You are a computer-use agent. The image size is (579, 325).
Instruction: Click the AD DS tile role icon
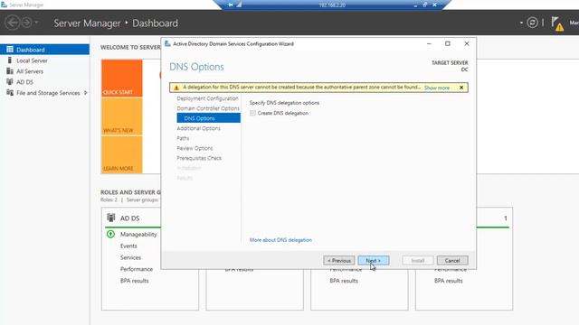tap(110, 218)
